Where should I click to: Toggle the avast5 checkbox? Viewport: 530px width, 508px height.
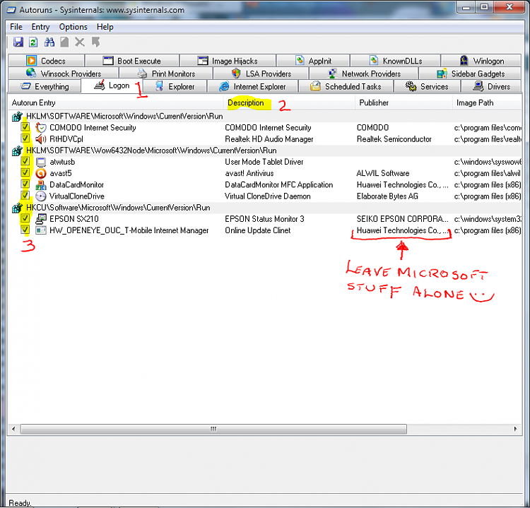(x=25, y=172)
